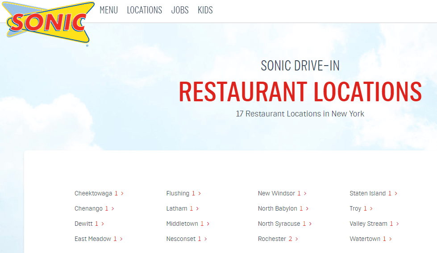The image size is (437, 253).
Task: Click the chevron arrow next to North Babylon
Action: coord(307,208)
